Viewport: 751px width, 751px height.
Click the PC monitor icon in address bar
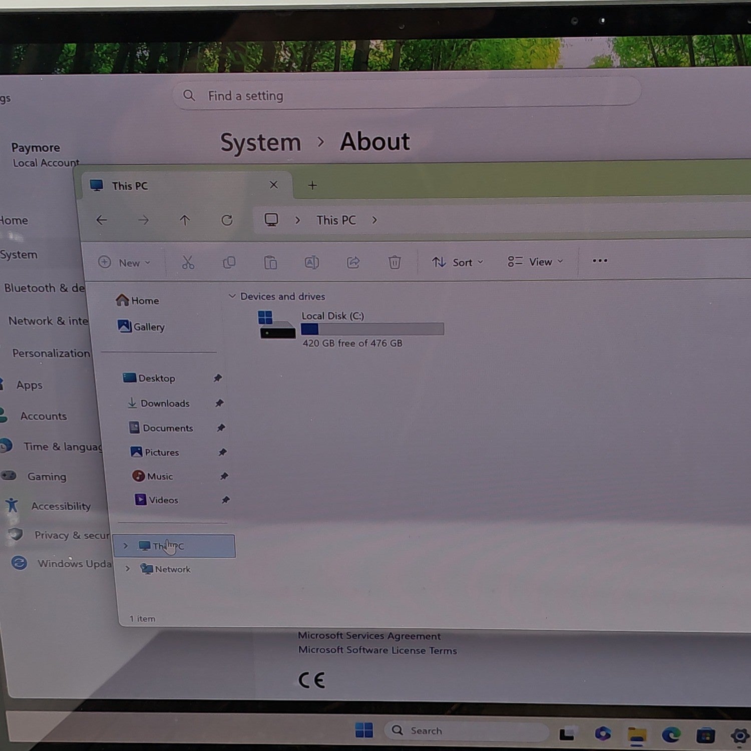tap(271, 220)
